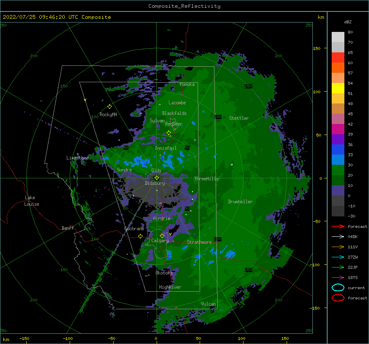Select the slate purple 10 dBZ swatch
The image size is (369, 344).
[x=338, y=191]
